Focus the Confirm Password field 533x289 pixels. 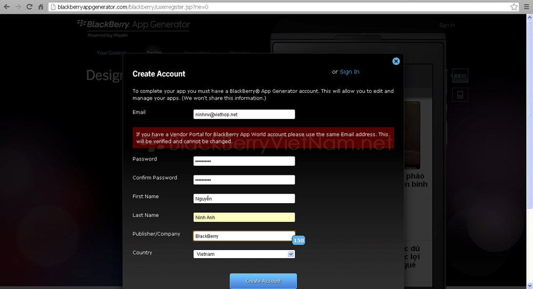(244, 180)
